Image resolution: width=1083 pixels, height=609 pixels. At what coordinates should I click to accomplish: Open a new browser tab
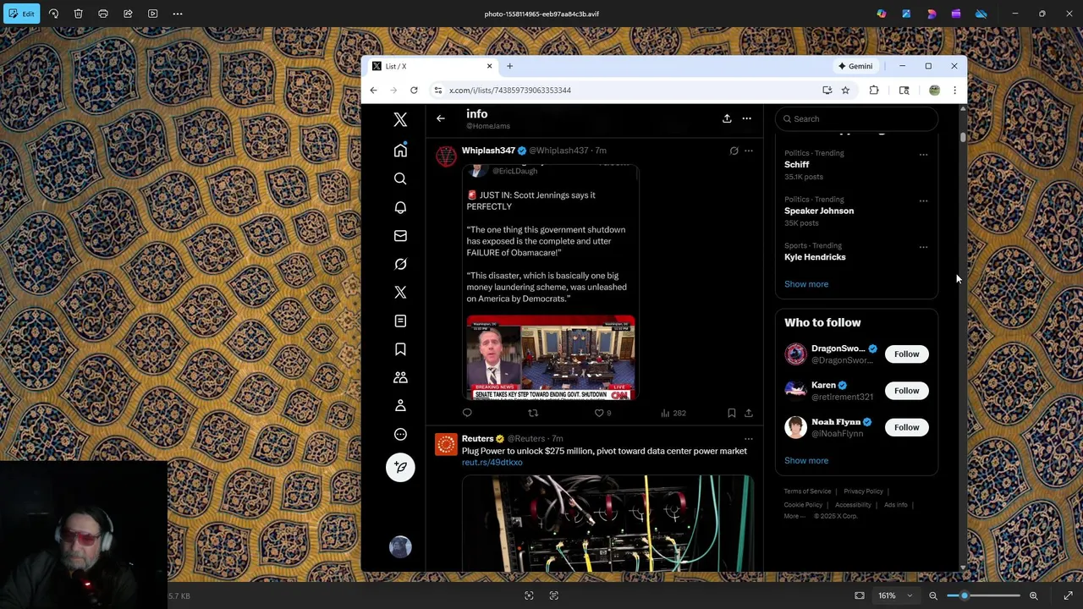[x=509, y=66]
